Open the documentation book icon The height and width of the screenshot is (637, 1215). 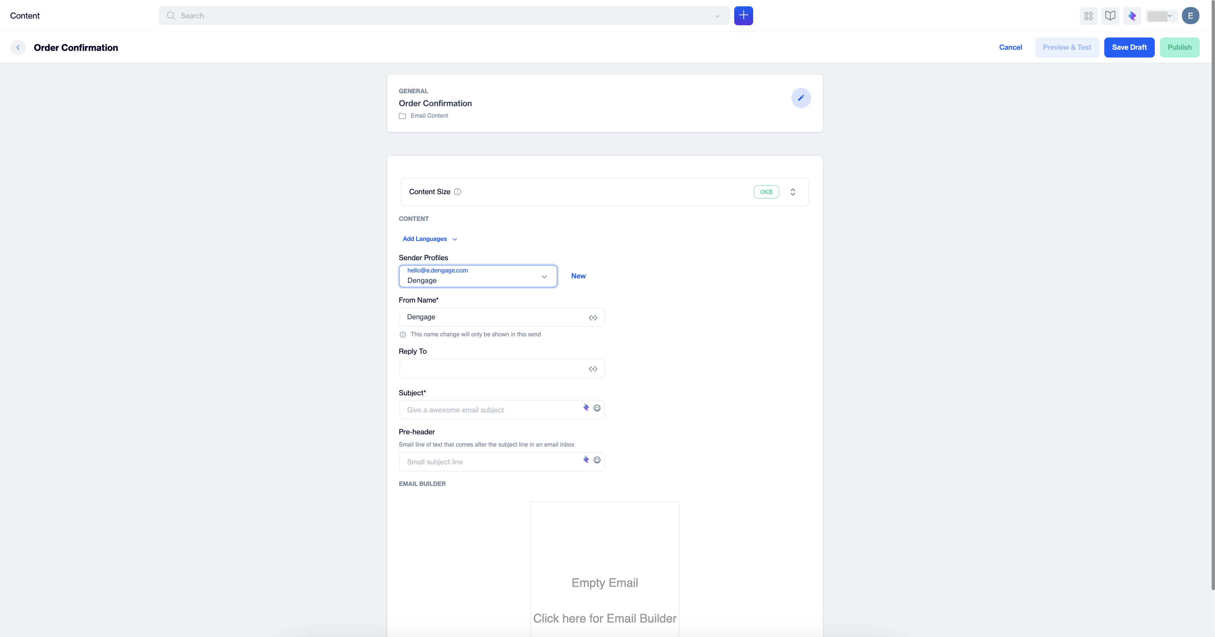point(1110,16)
